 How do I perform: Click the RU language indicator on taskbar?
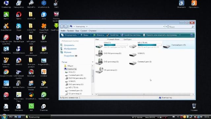[11, 117]
